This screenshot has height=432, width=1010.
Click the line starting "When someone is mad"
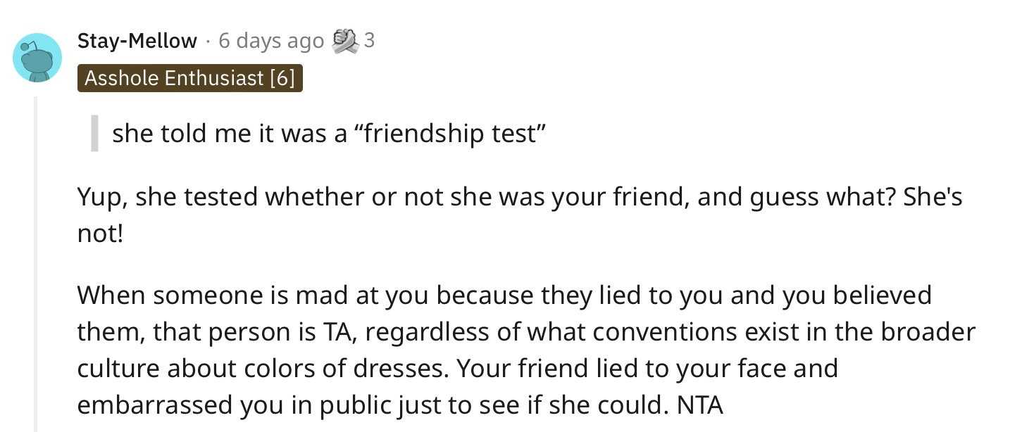pyautogui.click(x=504, y=295)
